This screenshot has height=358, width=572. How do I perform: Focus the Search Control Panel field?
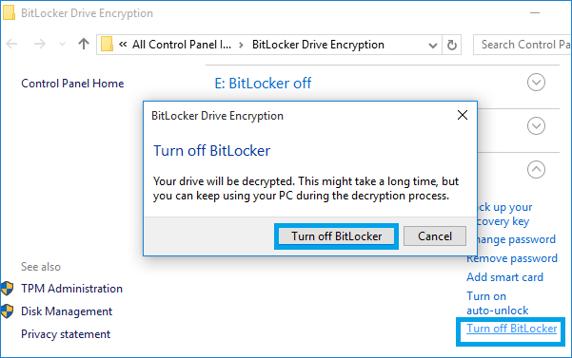(523, 45)
